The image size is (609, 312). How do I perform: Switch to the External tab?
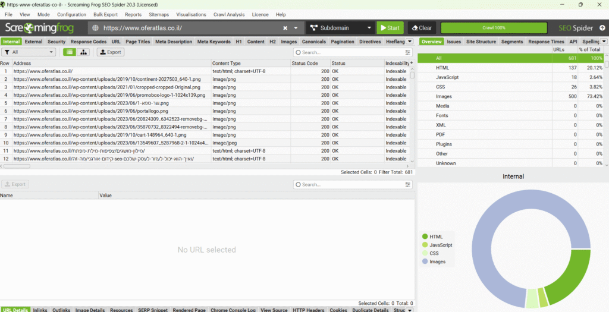[33, 42]
